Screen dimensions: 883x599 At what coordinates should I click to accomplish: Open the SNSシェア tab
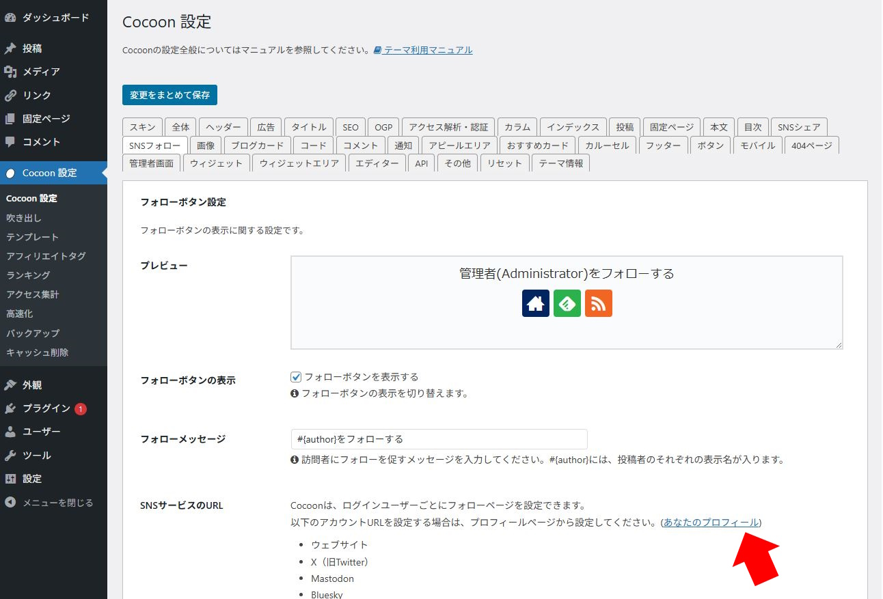pyautogui.click(x=799, y=127)
